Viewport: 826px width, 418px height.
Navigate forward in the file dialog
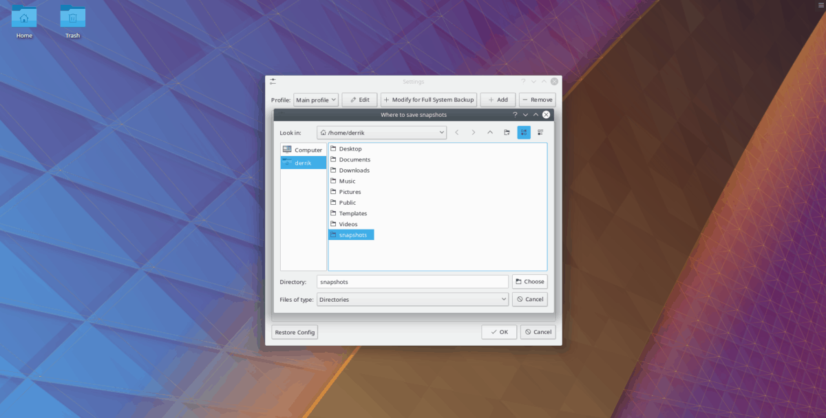(474, 132)
